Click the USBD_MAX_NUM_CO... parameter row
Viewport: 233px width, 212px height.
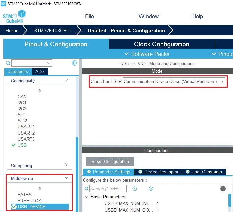132,210
